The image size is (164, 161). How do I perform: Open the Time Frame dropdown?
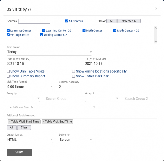(x=49, y=52)
